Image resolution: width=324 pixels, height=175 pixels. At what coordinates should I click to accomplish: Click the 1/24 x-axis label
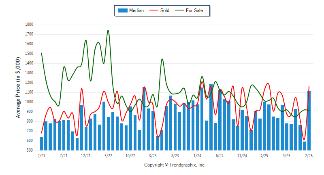pos(197,155)
